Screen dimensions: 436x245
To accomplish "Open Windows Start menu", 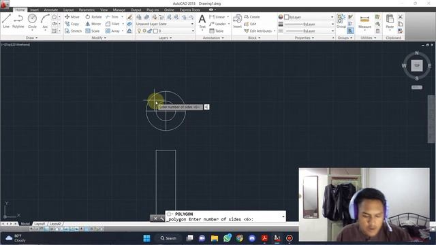I will click(146, 238).
